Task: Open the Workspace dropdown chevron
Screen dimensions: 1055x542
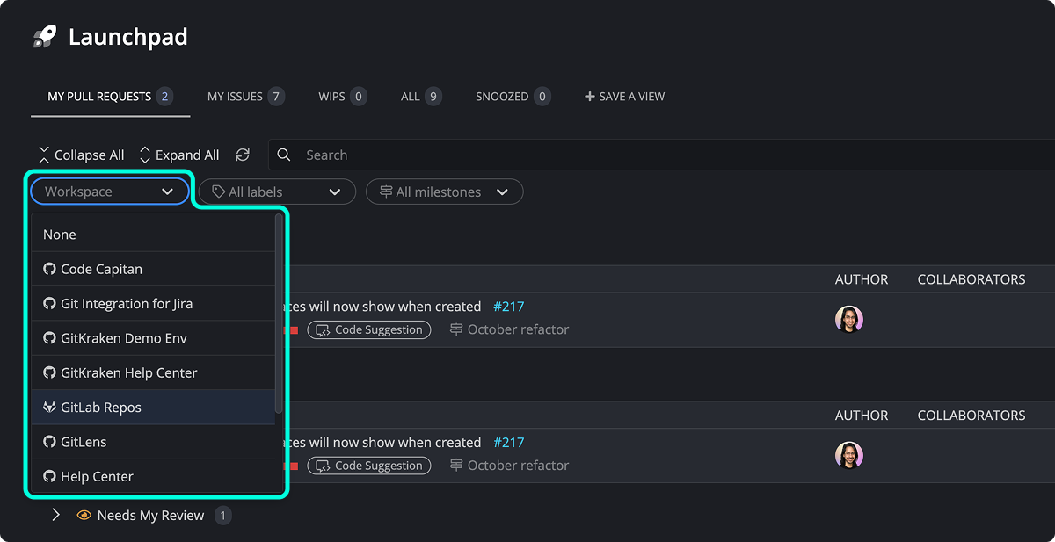Action: 167,191
